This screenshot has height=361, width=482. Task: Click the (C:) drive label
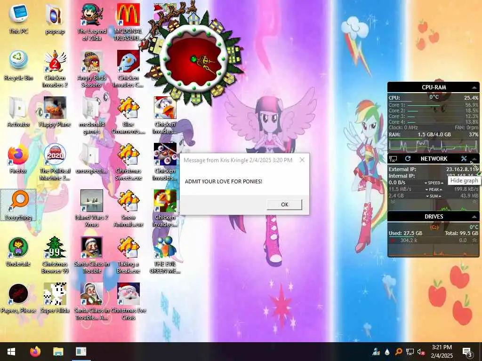click(x=434, y=227)
